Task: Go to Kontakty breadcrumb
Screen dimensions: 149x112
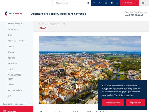Action: coord(43,24)
